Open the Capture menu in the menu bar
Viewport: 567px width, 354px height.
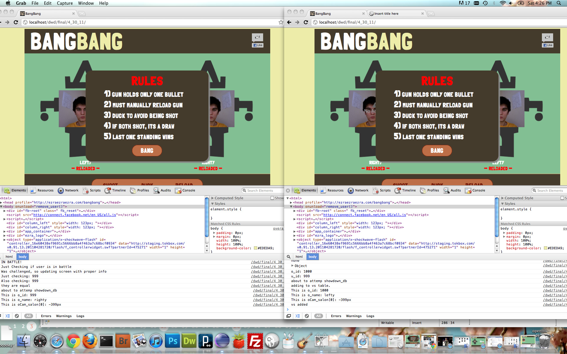tap(65, 3)
